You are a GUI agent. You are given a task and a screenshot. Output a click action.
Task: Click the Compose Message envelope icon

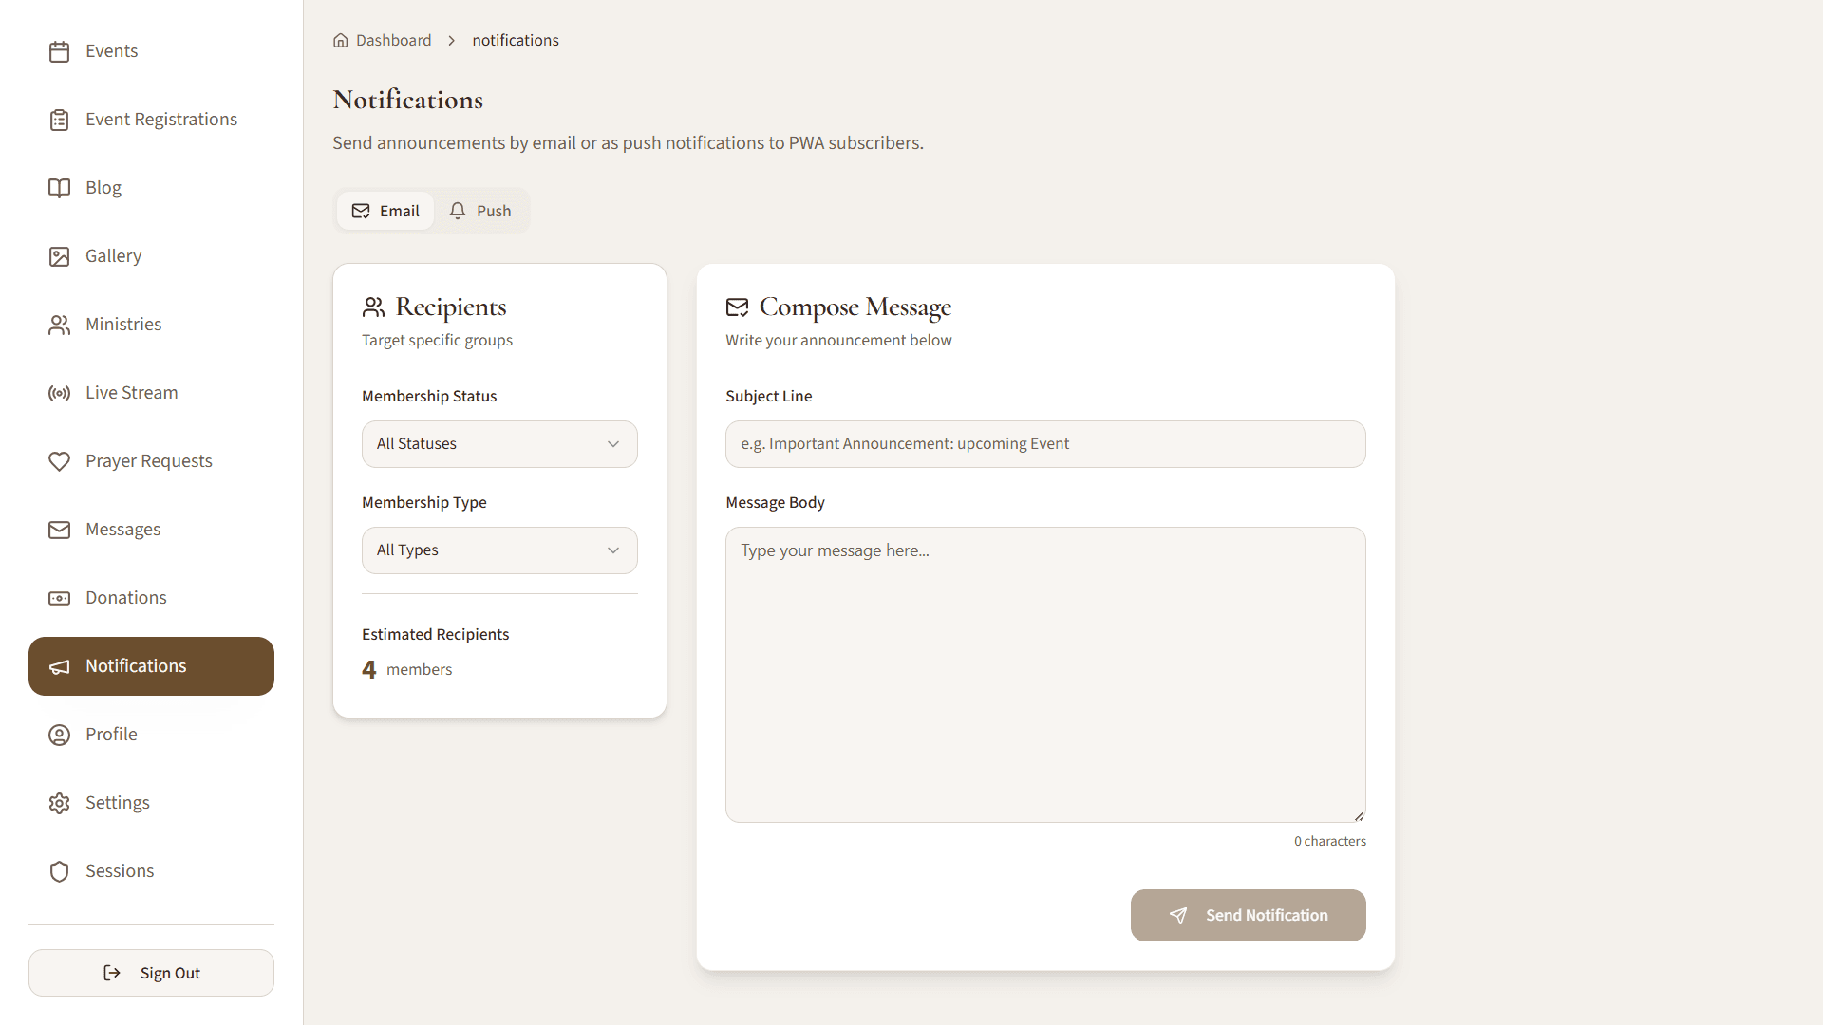[x=737, y=307]
